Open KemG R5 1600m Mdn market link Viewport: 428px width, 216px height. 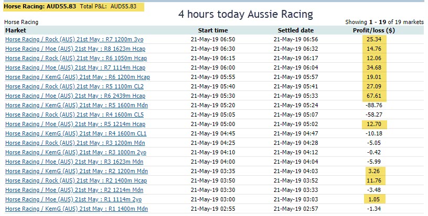[77, 105]
